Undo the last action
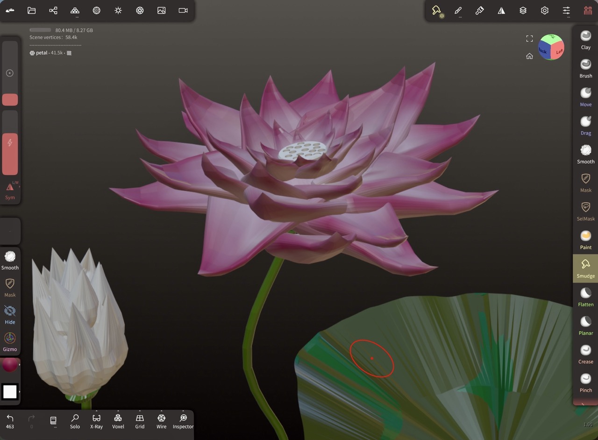 (10, 421)
